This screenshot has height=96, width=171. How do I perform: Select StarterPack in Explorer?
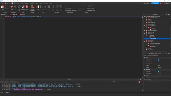tap(150, 40)
